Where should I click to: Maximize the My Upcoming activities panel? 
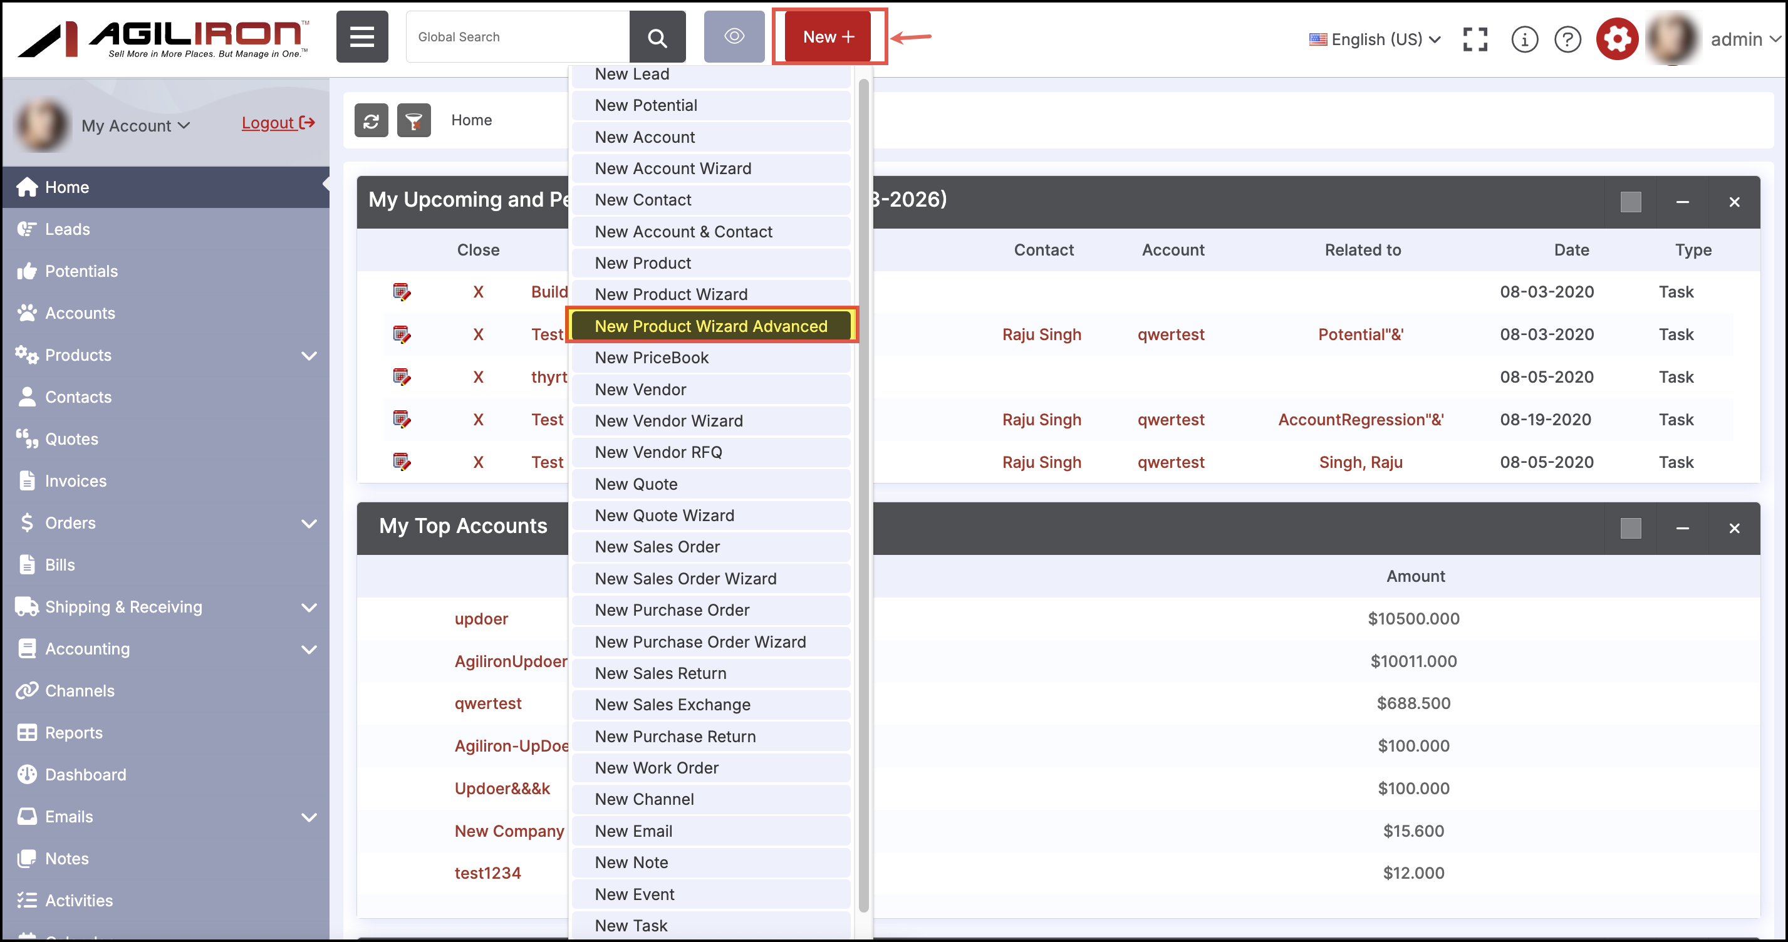(1631, 202)
